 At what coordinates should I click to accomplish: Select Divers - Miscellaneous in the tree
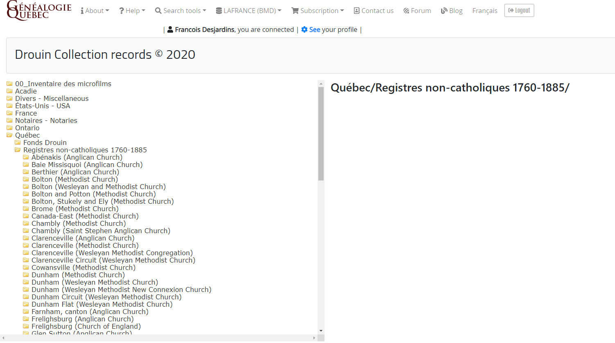[52, 98]
